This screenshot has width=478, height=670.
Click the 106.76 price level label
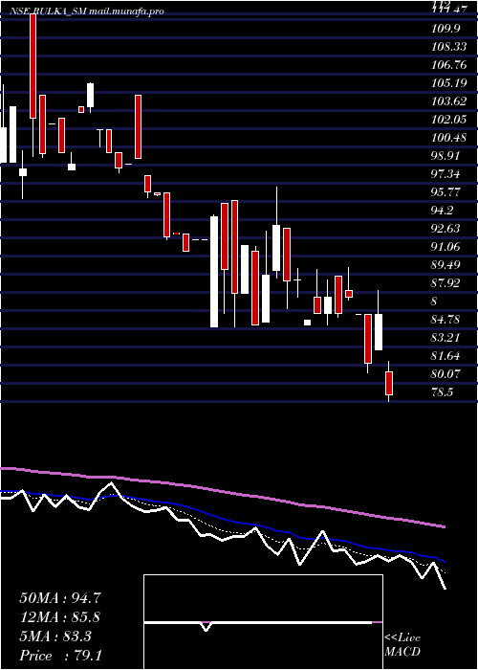coord(449,65)
